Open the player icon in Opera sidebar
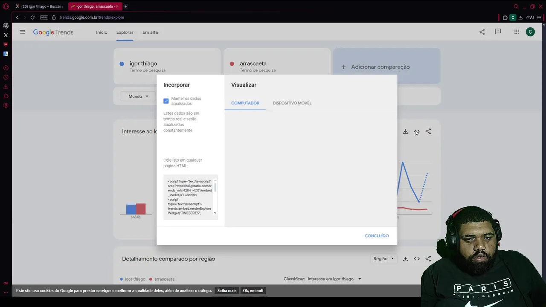Screen dimensions: 546x307 coord(6,68)
